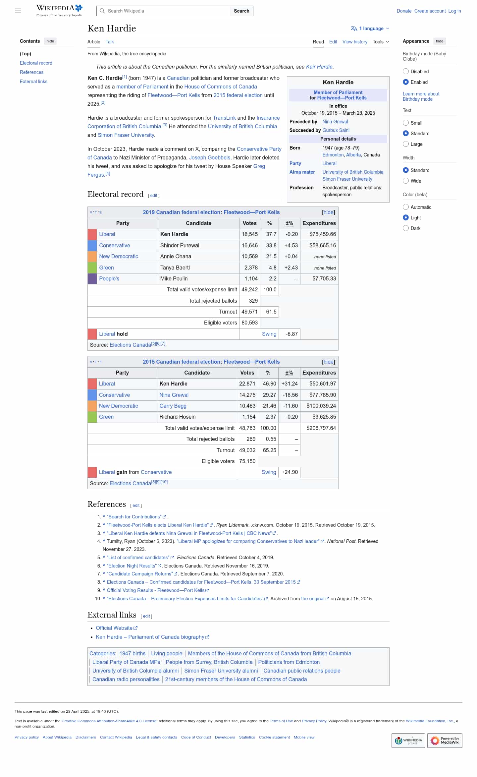Click the Liberal red color swatch in 2019 table
This screenshot has width=477, height=777.
pyautogui.click(x=92, y=234)
